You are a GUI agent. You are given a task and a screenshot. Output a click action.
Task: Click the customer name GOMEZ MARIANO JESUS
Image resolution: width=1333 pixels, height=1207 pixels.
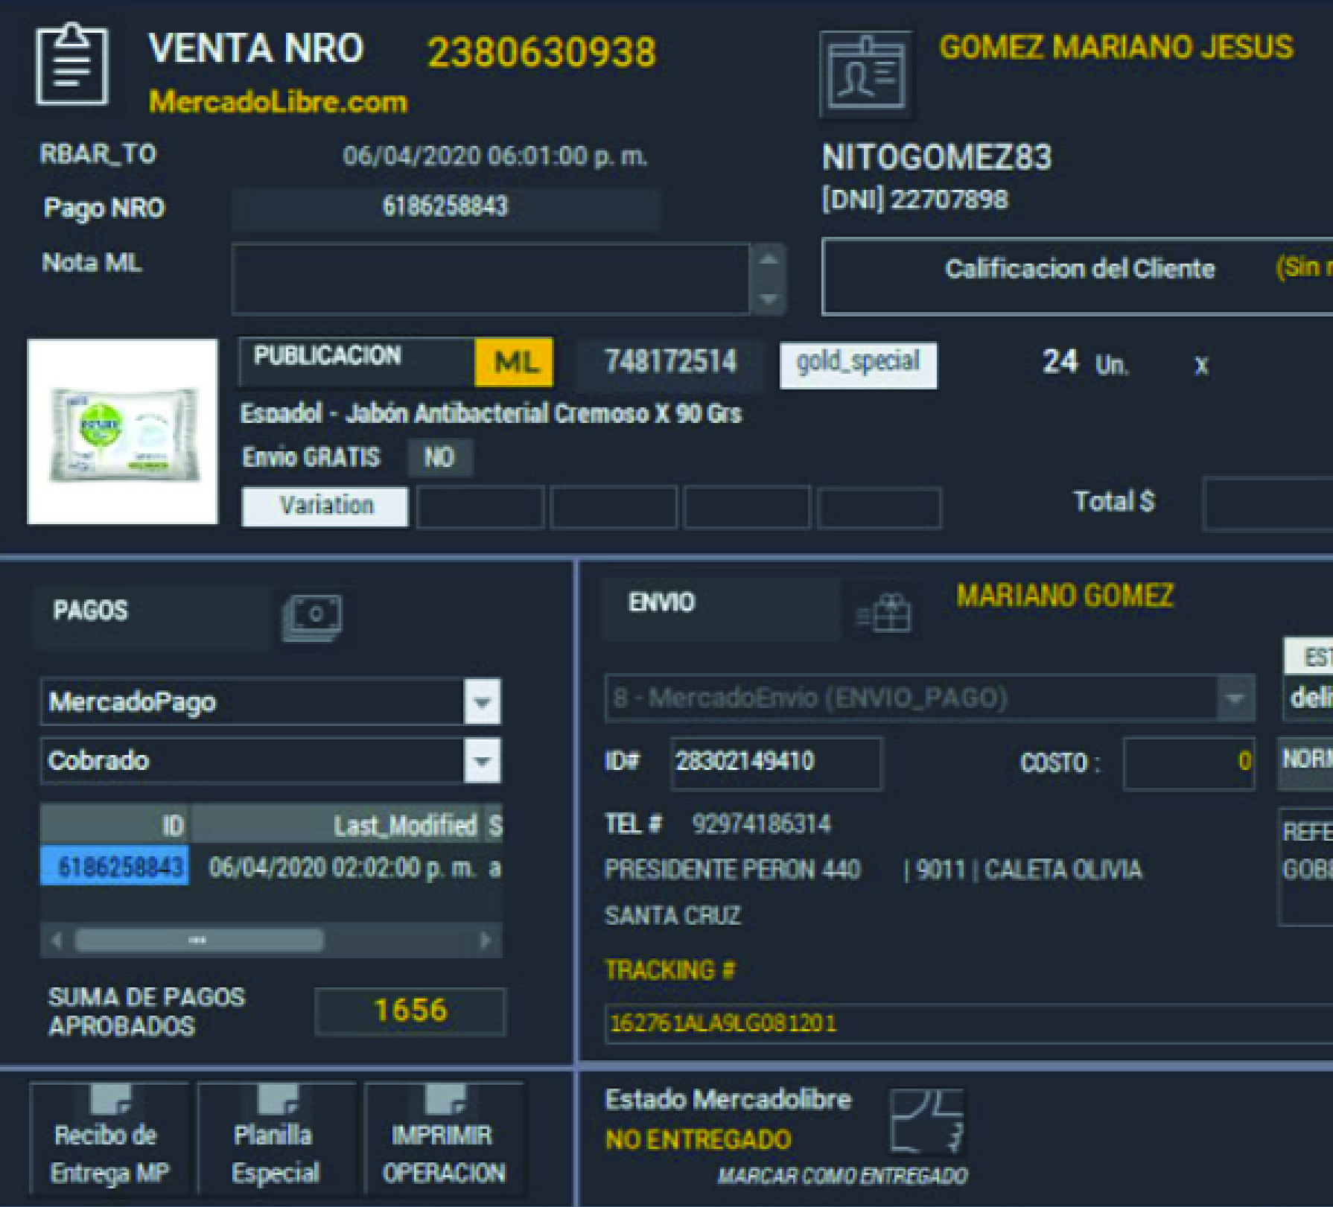point(1116,47)
